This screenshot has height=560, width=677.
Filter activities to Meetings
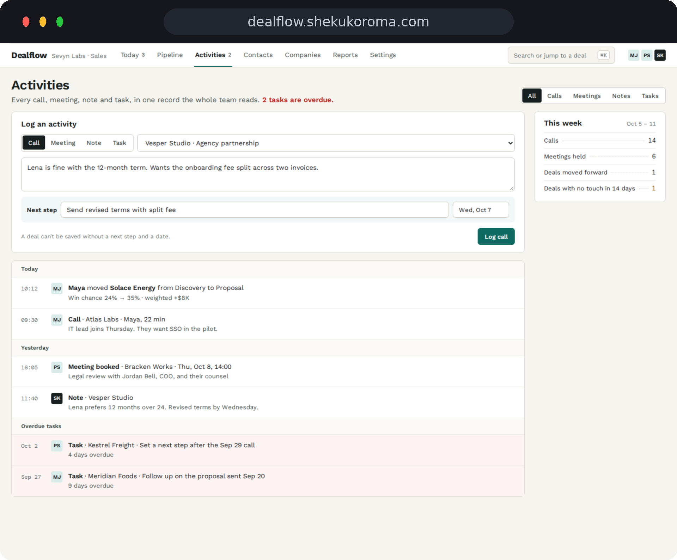(x=587, y=96)
